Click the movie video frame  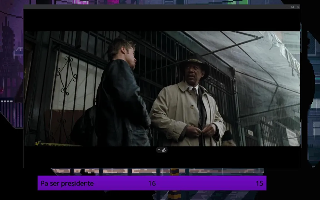(x=162, y=89)
